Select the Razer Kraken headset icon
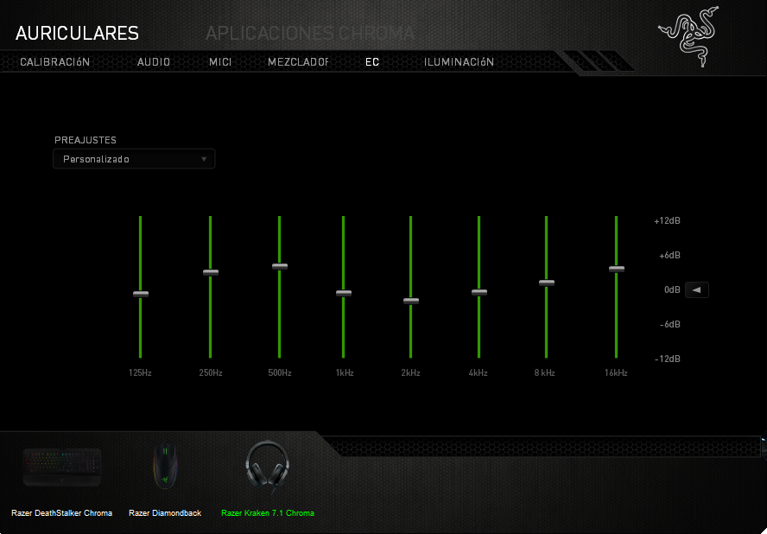Screen dimensions: 767x534 267,467
